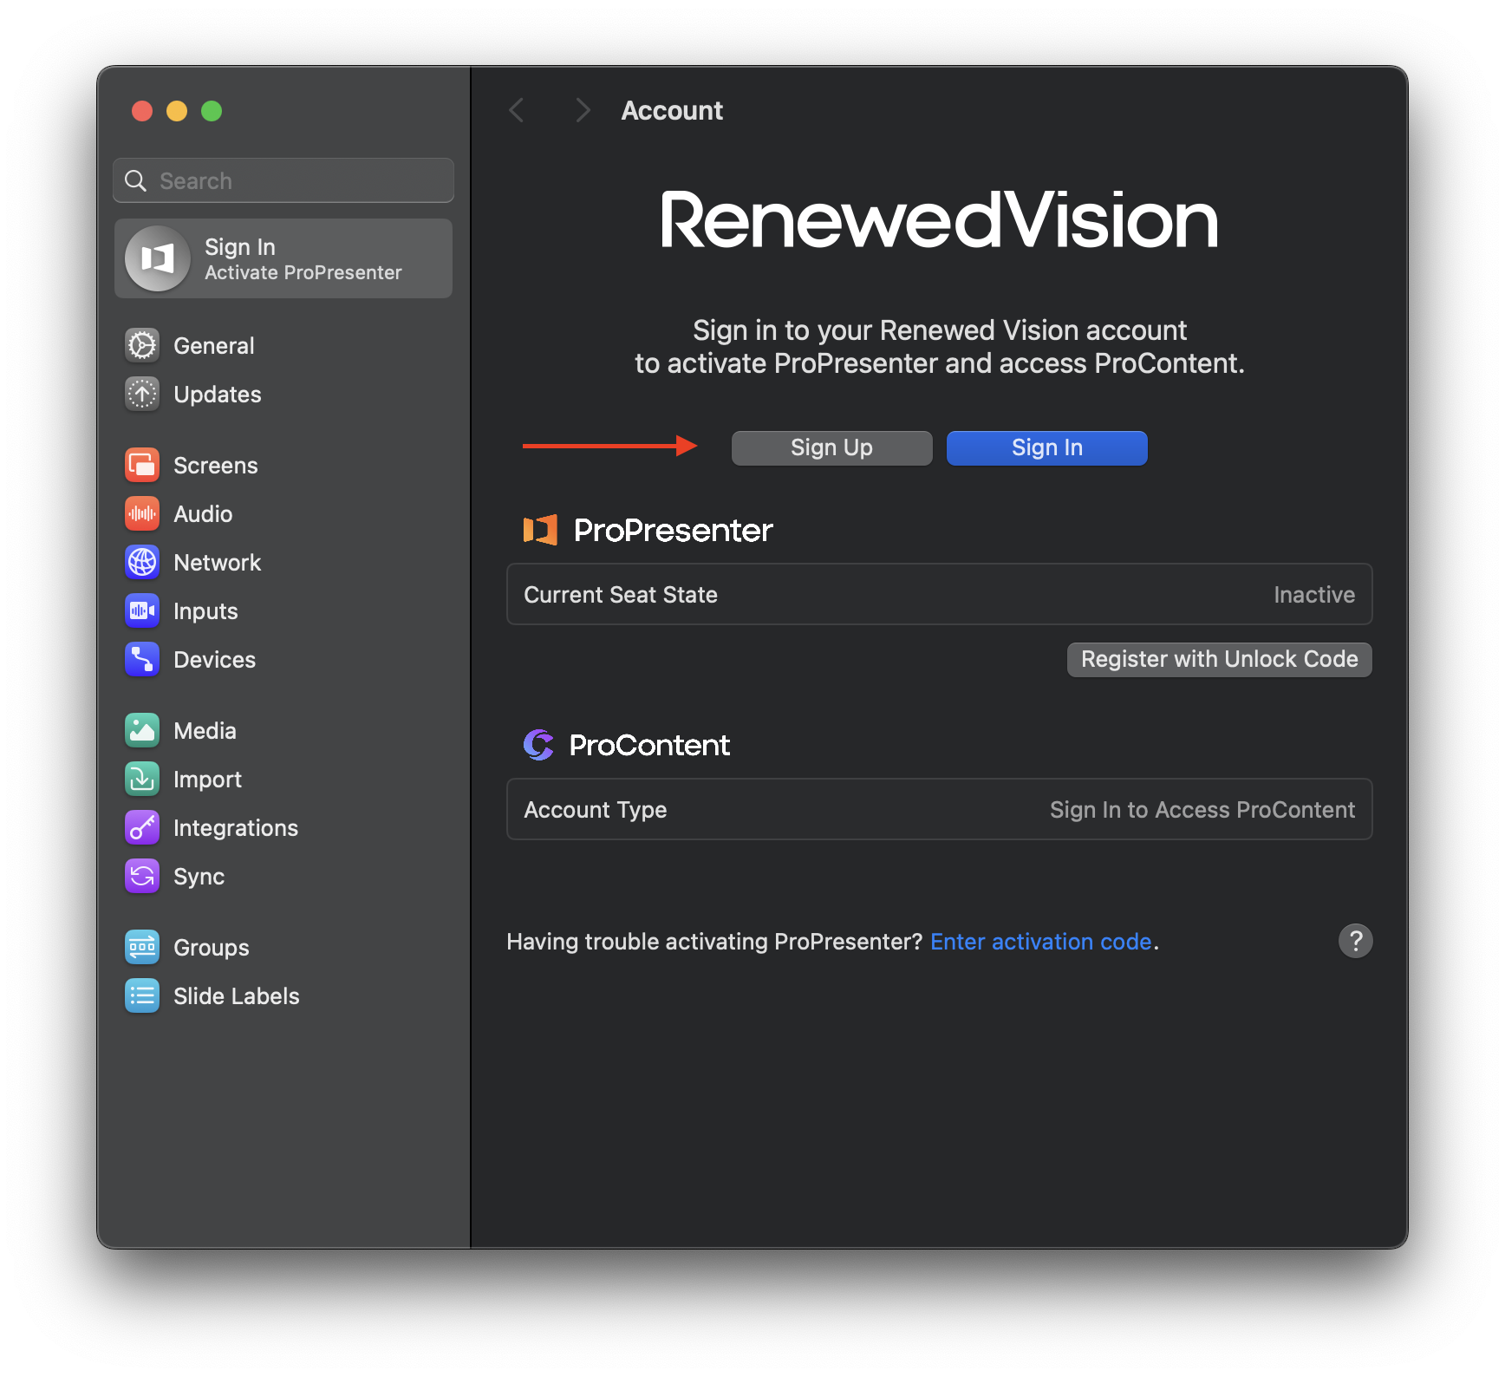
Task: Click the Account Type label
Action: [x=596, y=810]
